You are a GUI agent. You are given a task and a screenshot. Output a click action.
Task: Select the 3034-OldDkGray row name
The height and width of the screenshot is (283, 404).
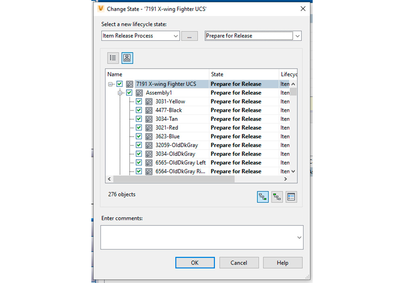pyautogui.click(x=175, y=154)
